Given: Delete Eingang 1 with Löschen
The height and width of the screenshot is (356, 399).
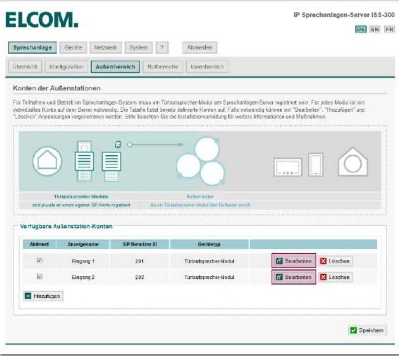Looking at the screenshot, I should click(x=336, y=261).
